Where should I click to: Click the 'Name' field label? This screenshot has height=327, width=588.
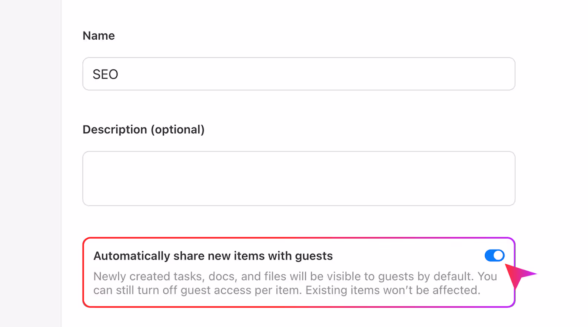99,36
